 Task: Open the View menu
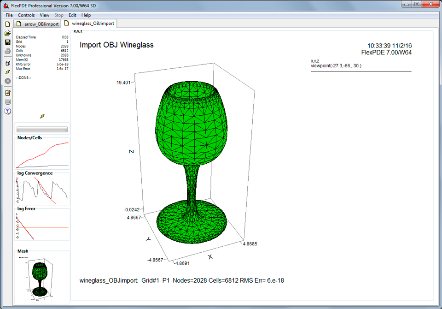(44, 15)
